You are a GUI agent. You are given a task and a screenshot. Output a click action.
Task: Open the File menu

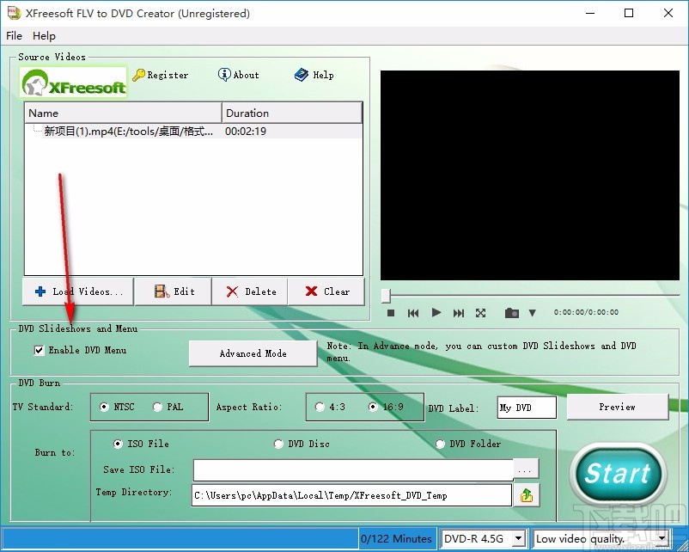click(14, 35)
